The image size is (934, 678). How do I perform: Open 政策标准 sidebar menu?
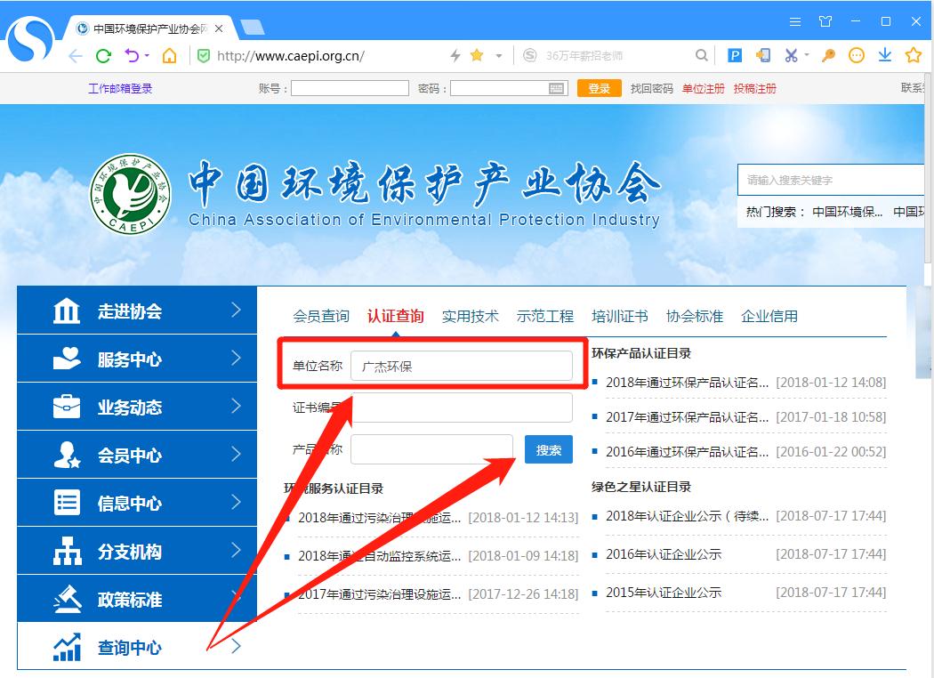pos(137,599)
